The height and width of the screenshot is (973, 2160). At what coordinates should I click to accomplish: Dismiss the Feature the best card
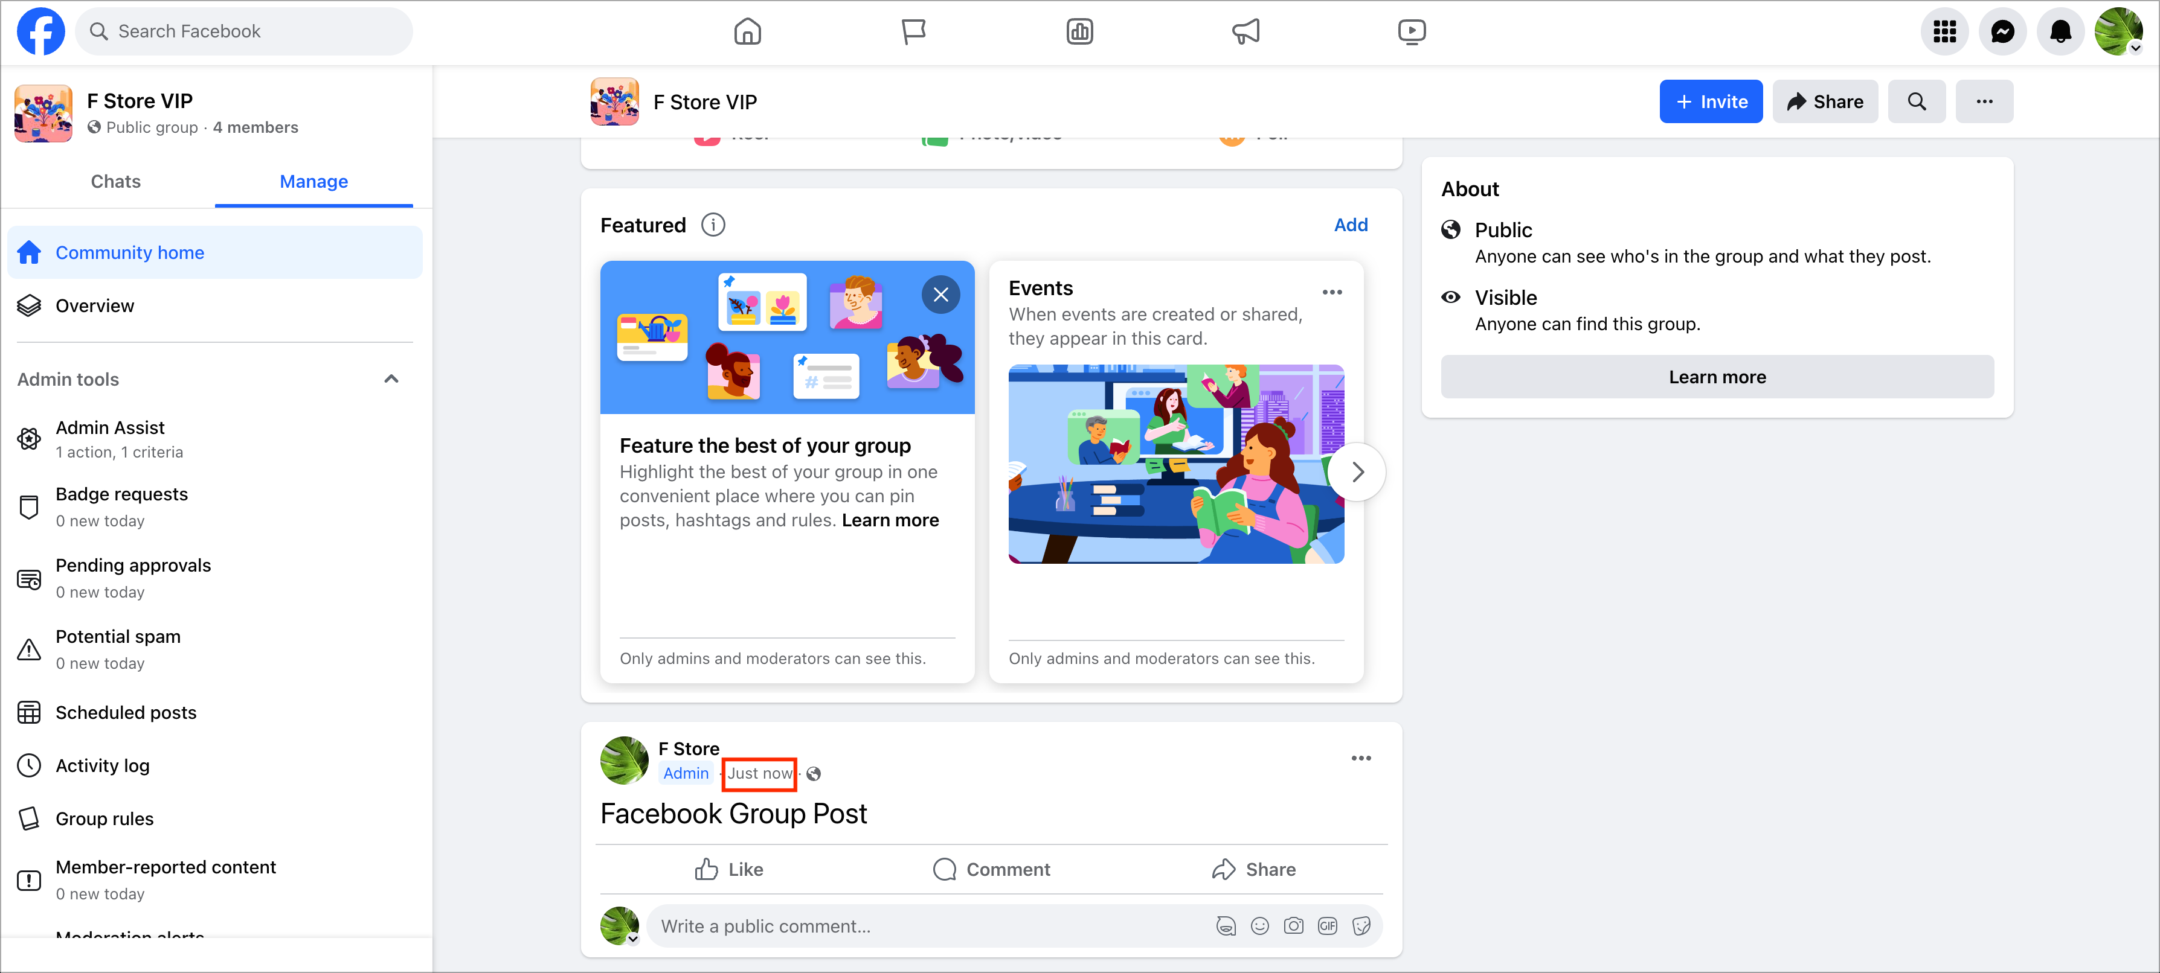point(940,294)
